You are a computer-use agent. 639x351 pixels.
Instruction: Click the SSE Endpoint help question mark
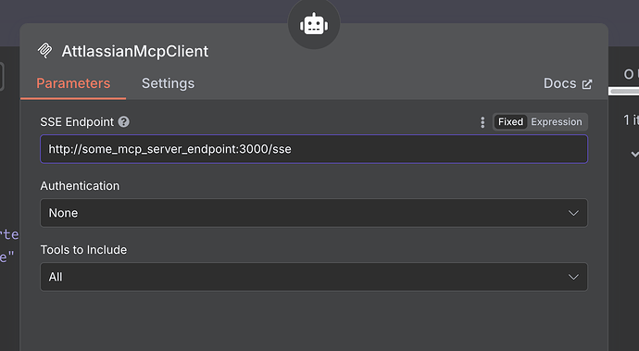124,121
